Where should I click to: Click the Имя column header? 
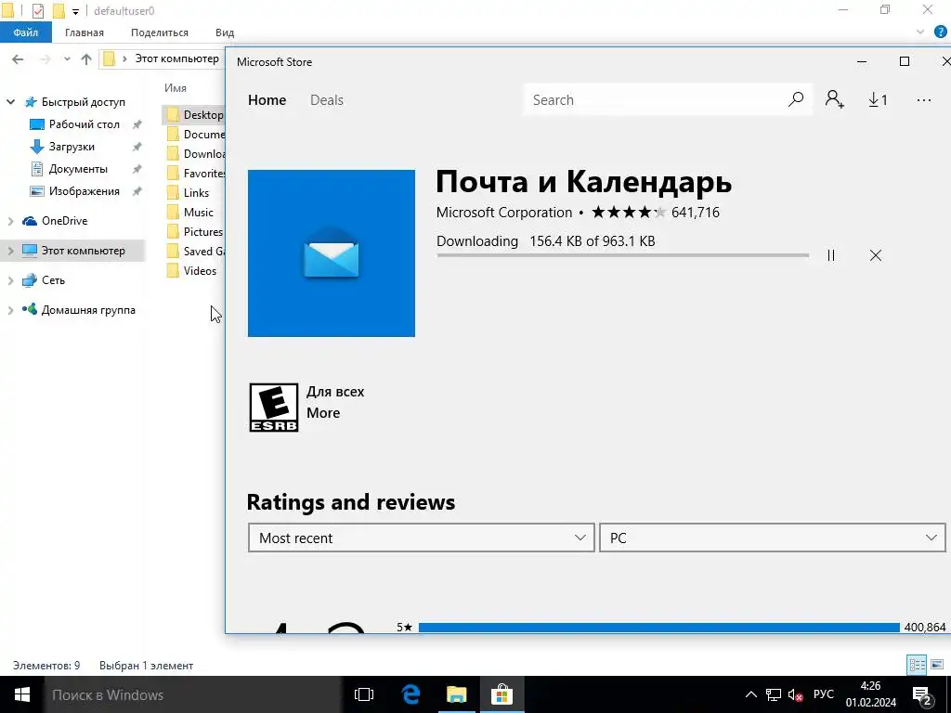coord(176,88)
